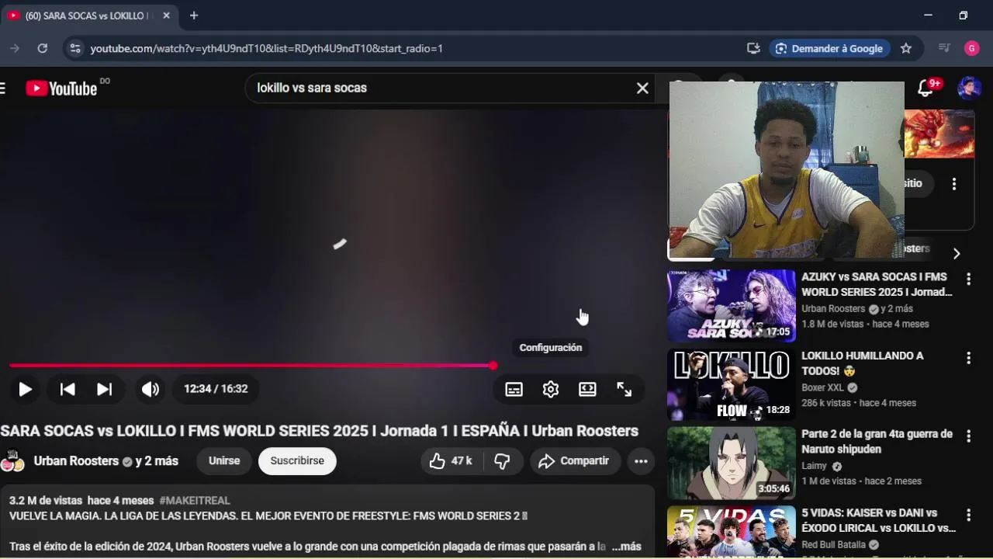993x559 pixels.
Task: Open the hamburger guide menu
Action: click(x=2, y=89)
